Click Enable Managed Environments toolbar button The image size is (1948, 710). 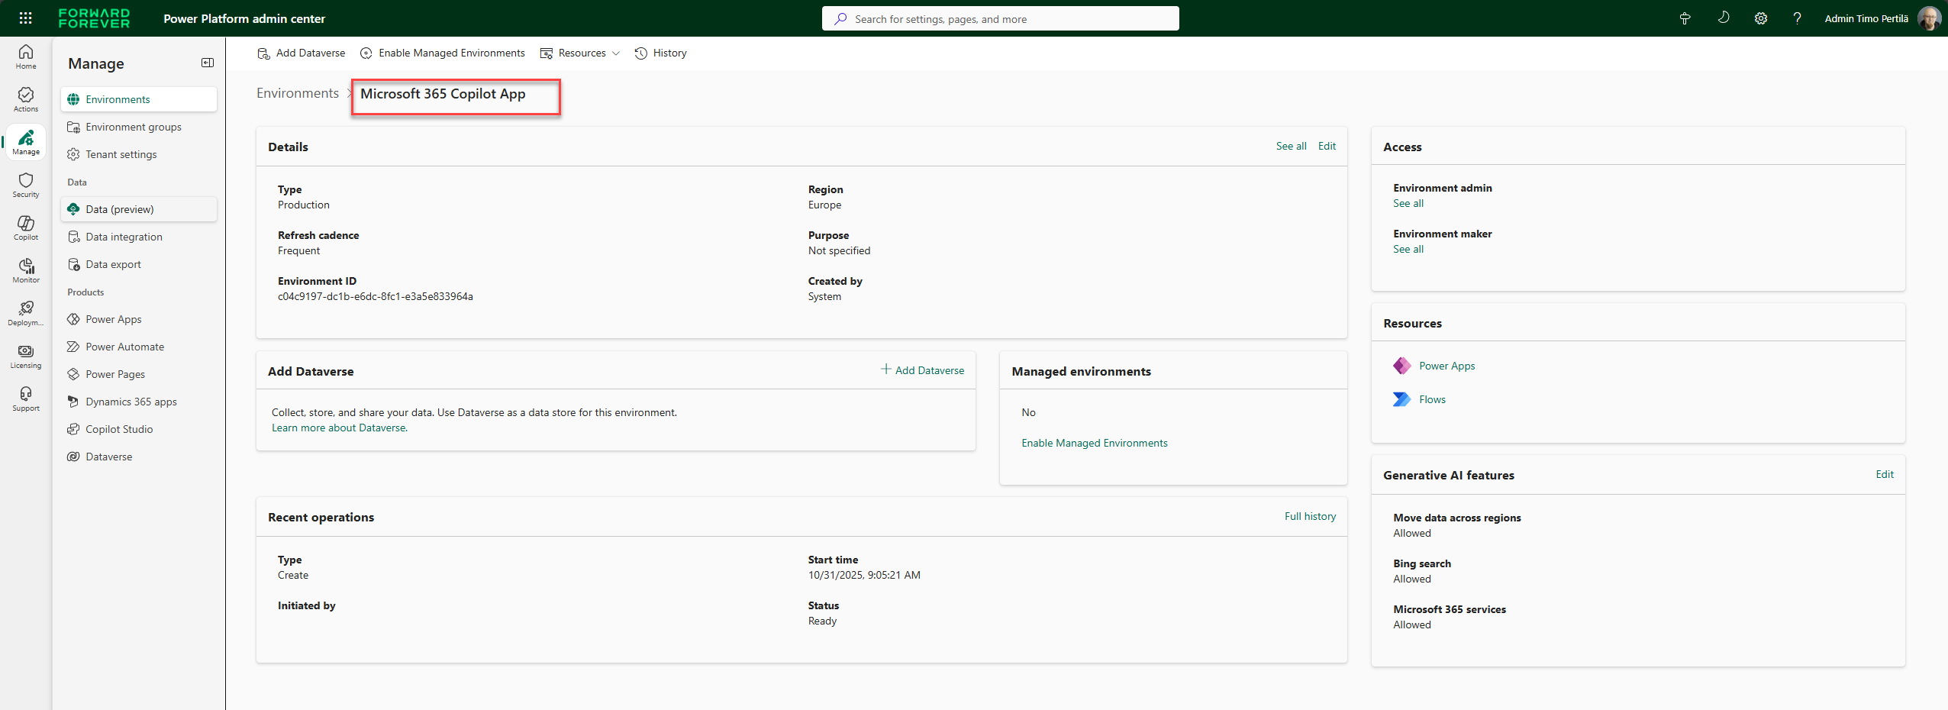[443, 53]
